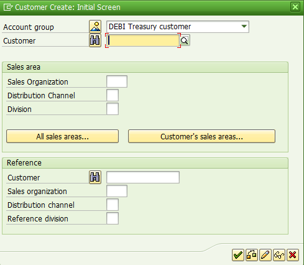Cancel with the red X button
Viewport: 304px width, 265px height.
coord(293,255)
